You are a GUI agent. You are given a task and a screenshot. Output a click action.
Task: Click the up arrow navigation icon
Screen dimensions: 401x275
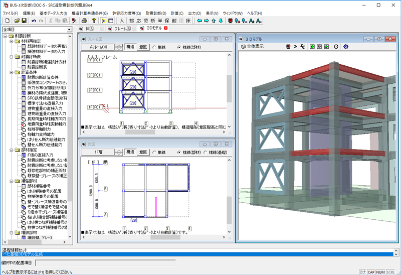coord(214,21)
